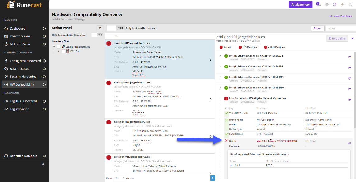
Task: Click info icon next to Inventory View
Action: [x=44, y=36]
